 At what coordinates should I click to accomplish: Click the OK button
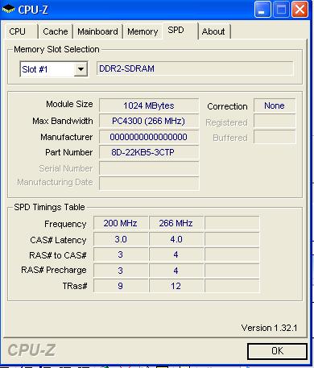(277, 351)
